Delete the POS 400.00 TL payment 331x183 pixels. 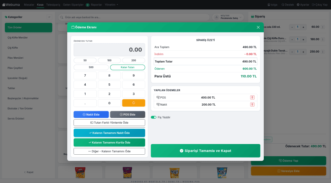[x=252, y=98]
